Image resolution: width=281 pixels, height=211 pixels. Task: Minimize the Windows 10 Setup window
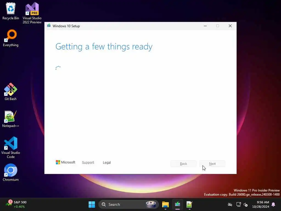[205, 26]
